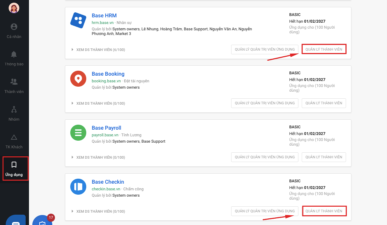Expand Base Checkin member list (0/100)
This screenshot has width=387, height=225.
pos(98,211)
